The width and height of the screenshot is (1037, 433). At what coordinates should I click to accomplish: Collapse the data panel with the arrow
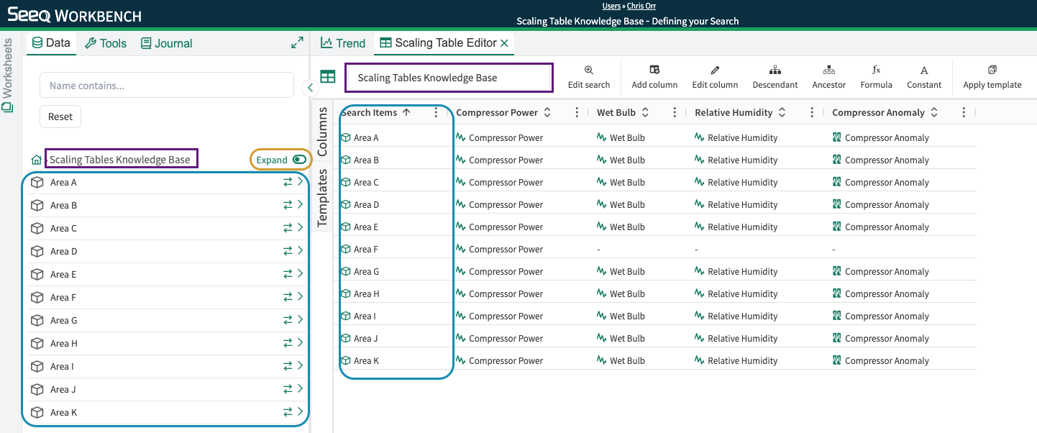[310, 88]
